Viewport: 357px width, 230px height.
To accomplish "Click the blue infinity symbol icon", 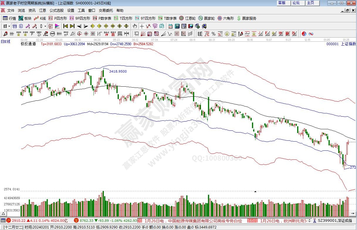I will pos(311,34).
